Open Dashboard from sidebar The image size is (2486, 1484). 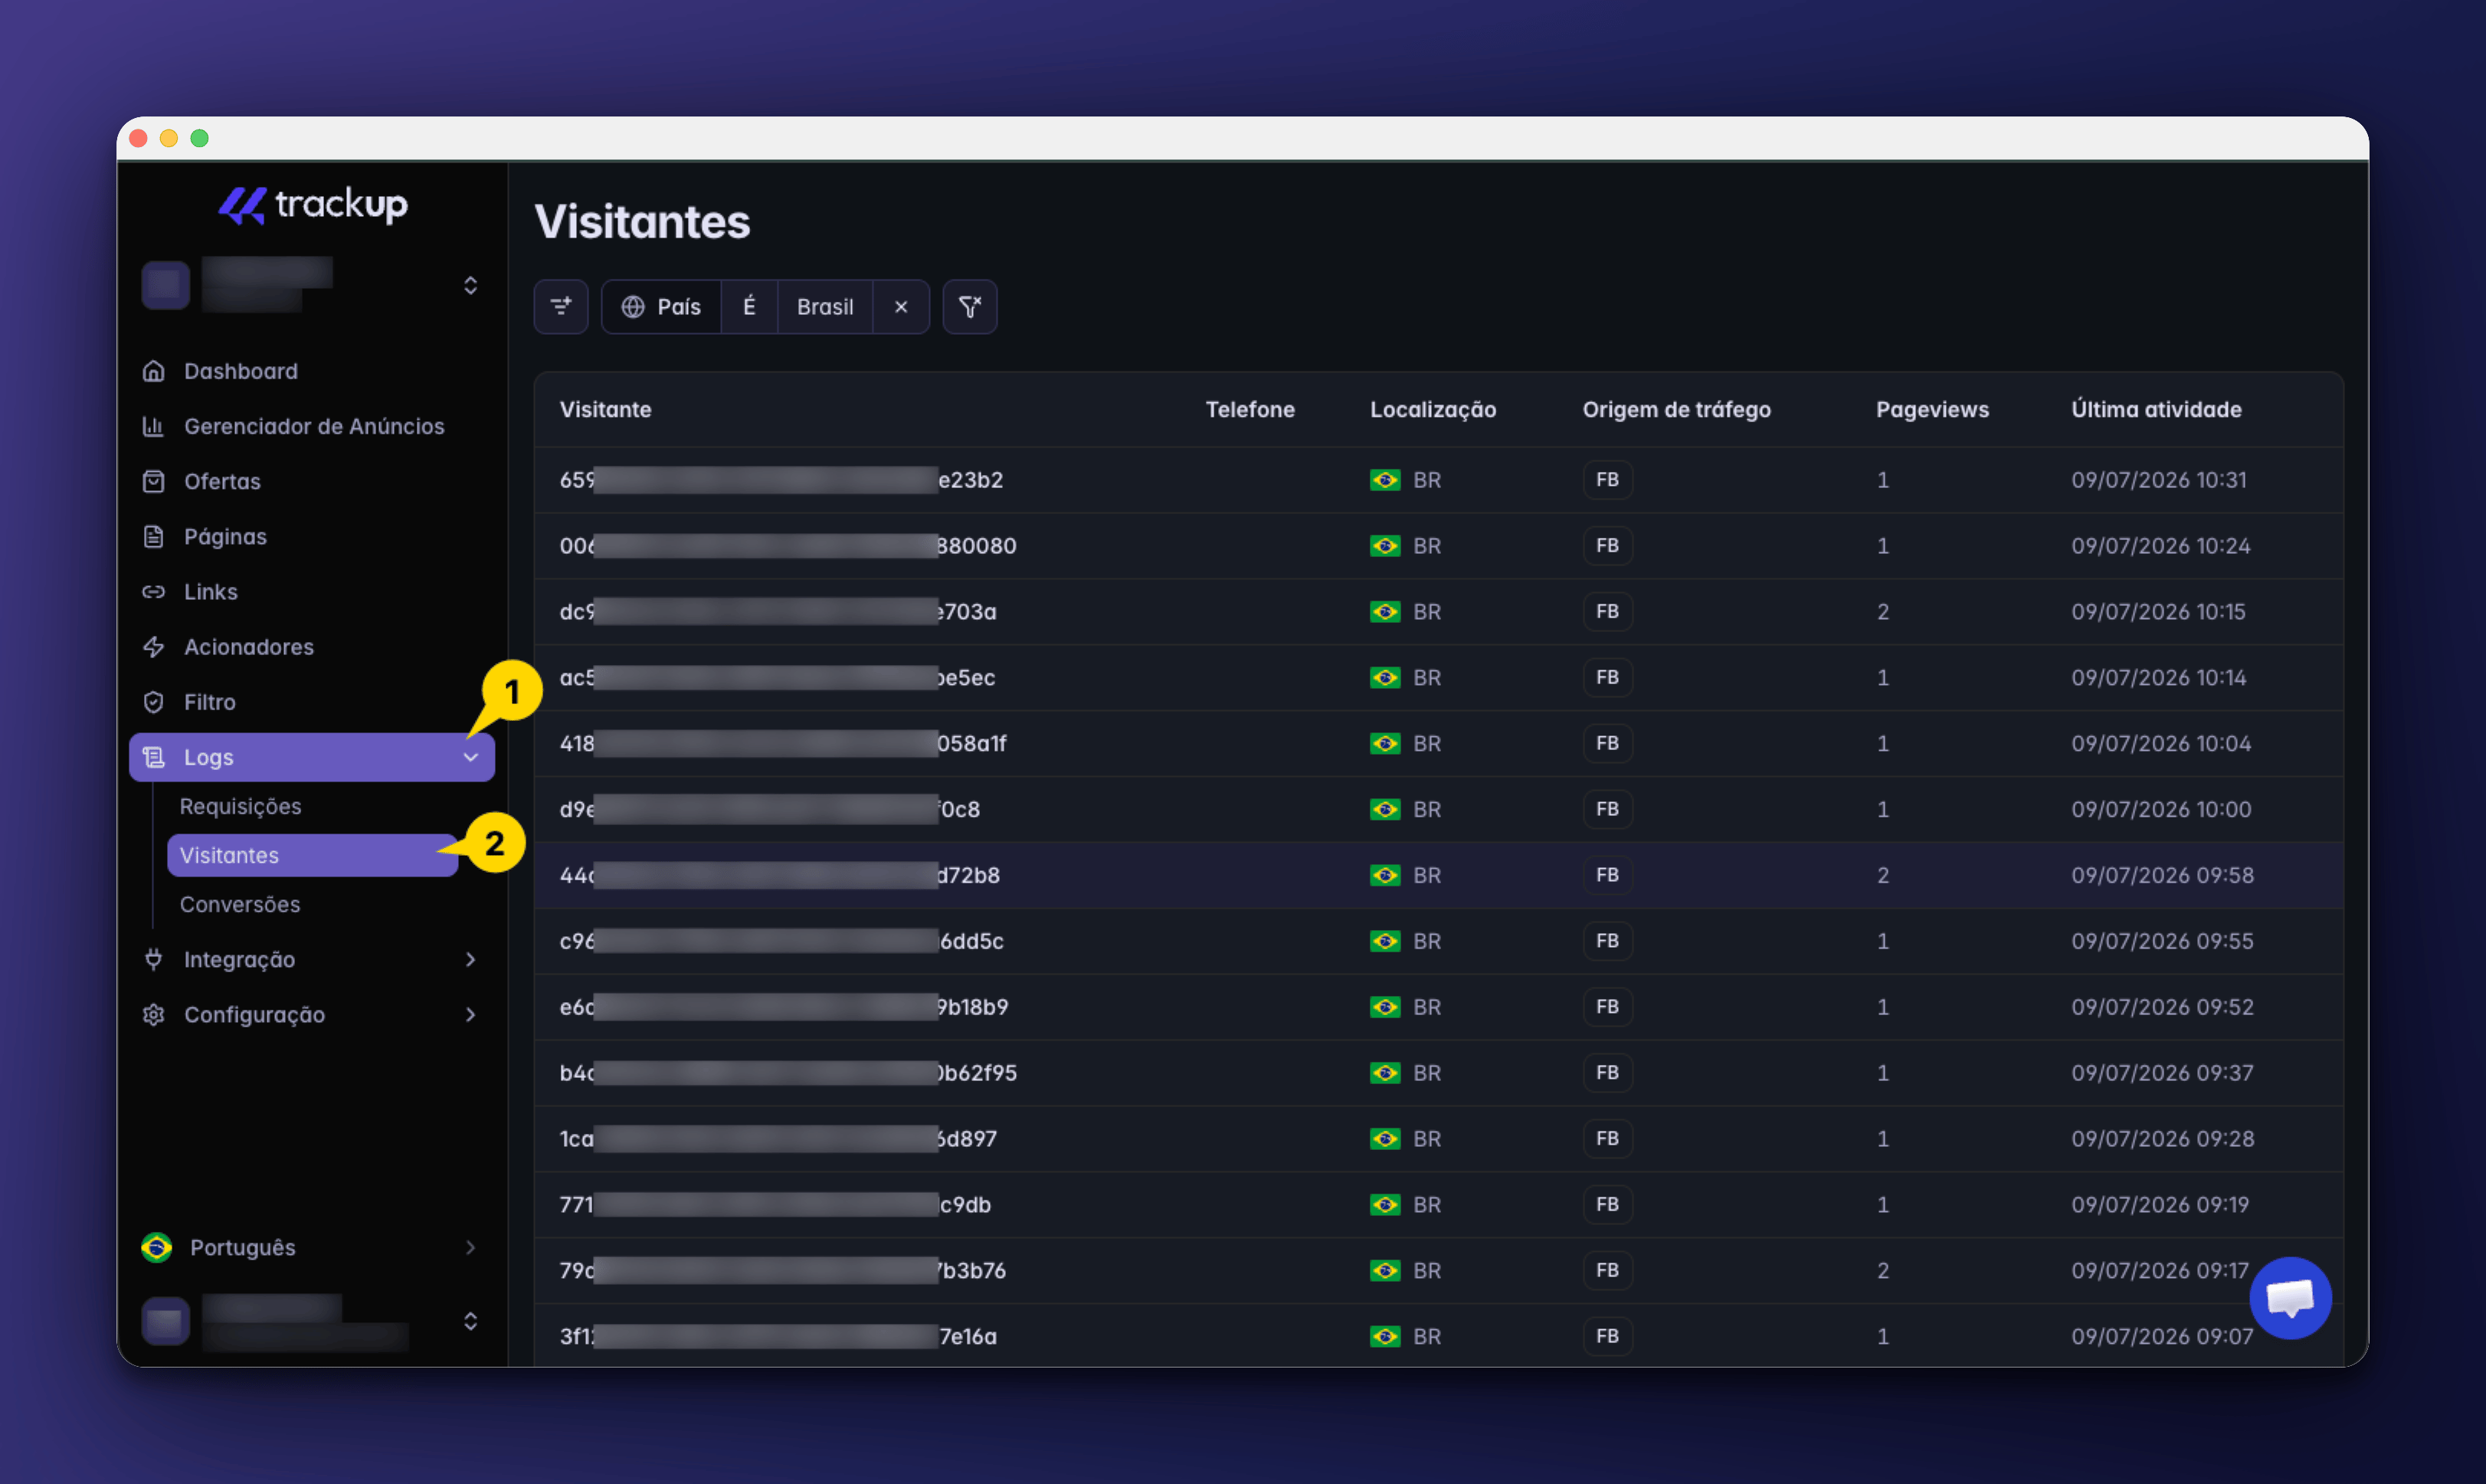[311, 371]
